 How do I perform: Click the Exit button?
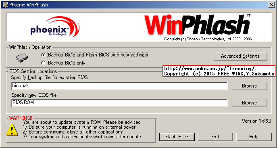215,137
